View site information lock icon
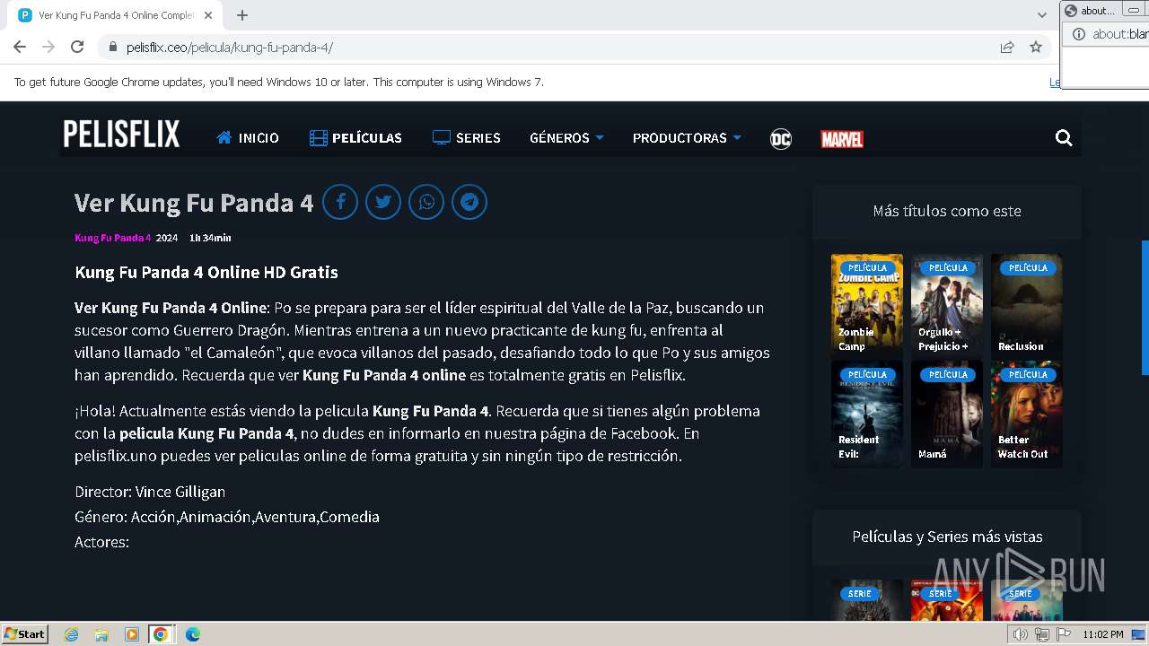This screenshot has width=1149, height=646. 112,47
